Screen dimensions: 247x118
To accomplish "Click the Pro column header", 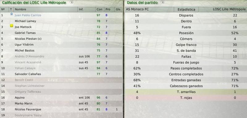I will click(x=108, y=10).
